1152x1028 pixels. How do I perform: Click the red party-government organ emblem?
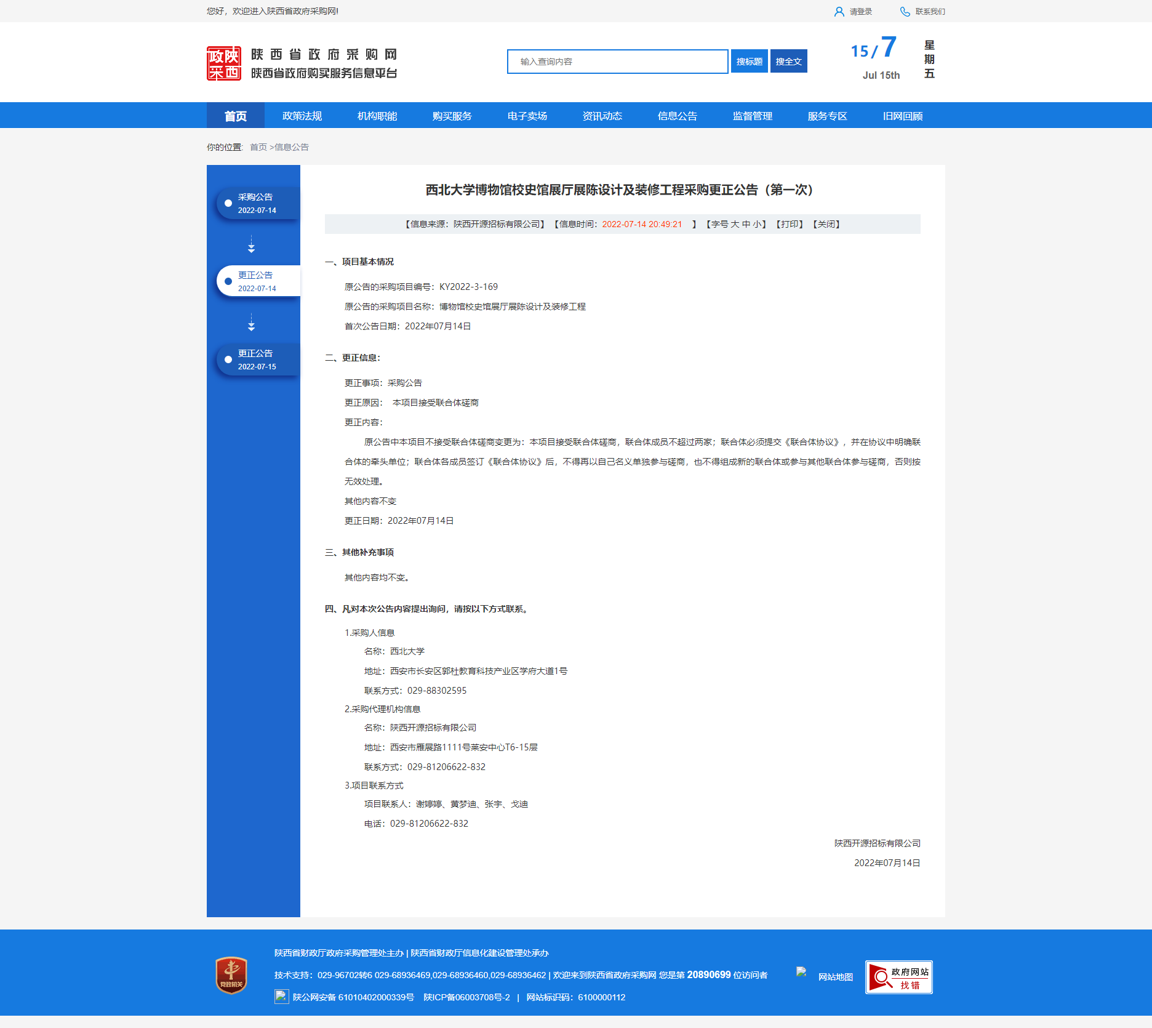(x=231, y=975)
